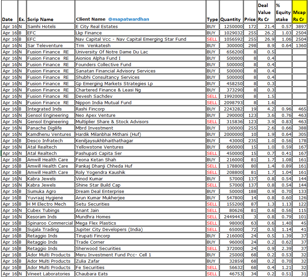Select the Fe Securities client cell

[140, 267]
